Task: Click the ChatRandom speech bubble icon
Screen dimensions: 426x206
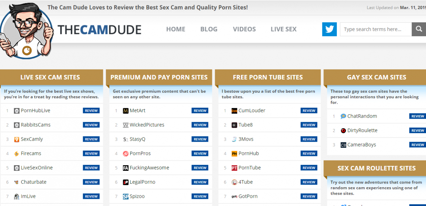Action: pos(343,116)
